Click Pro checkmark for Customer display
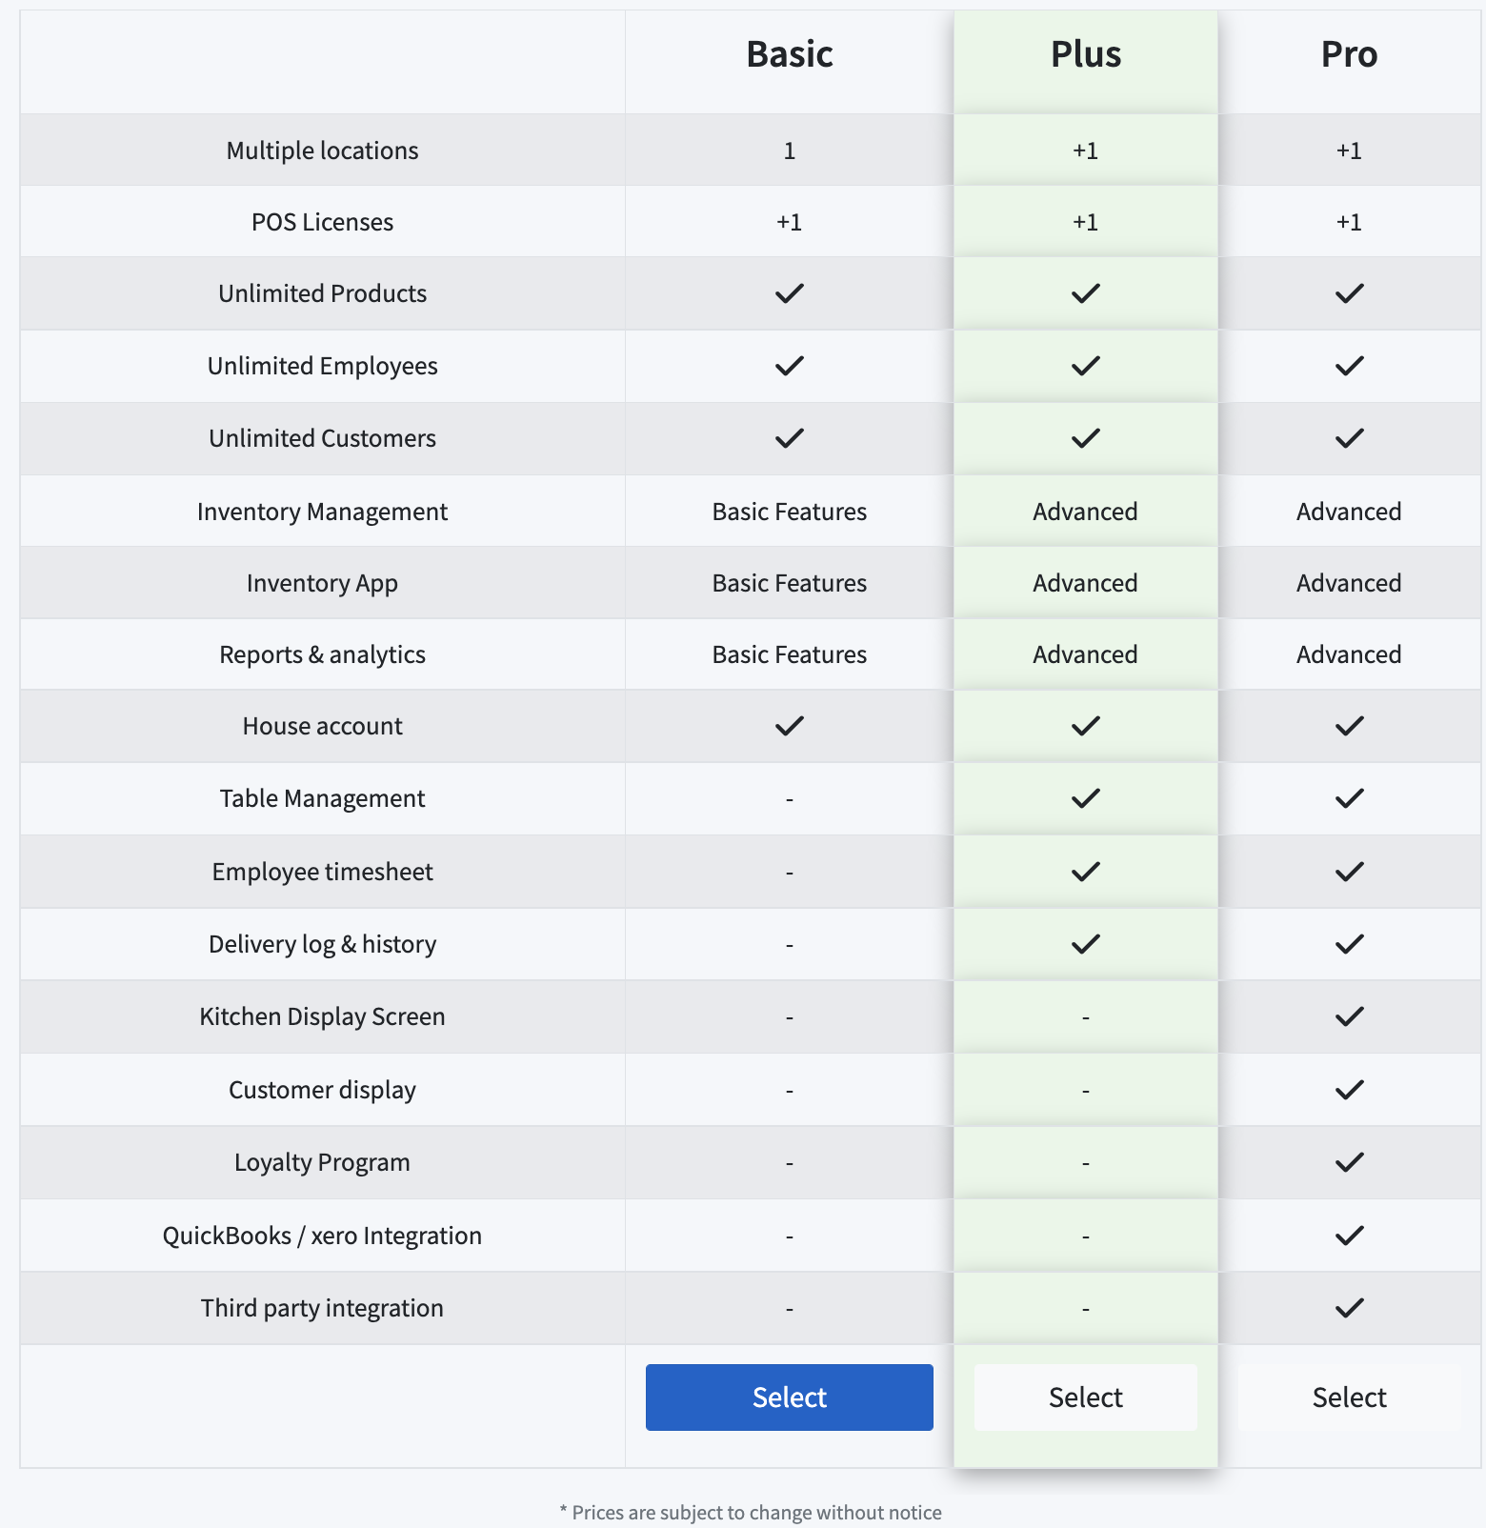The height and width of the screenshot is (1528, 1486). 1349,1090
